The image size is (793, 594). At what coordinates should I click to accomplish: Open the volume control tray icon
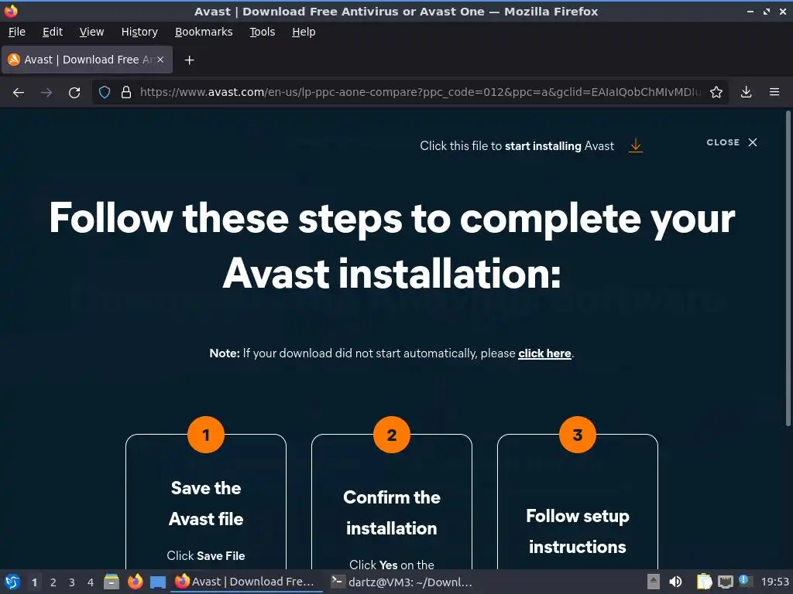pos(675,582)
